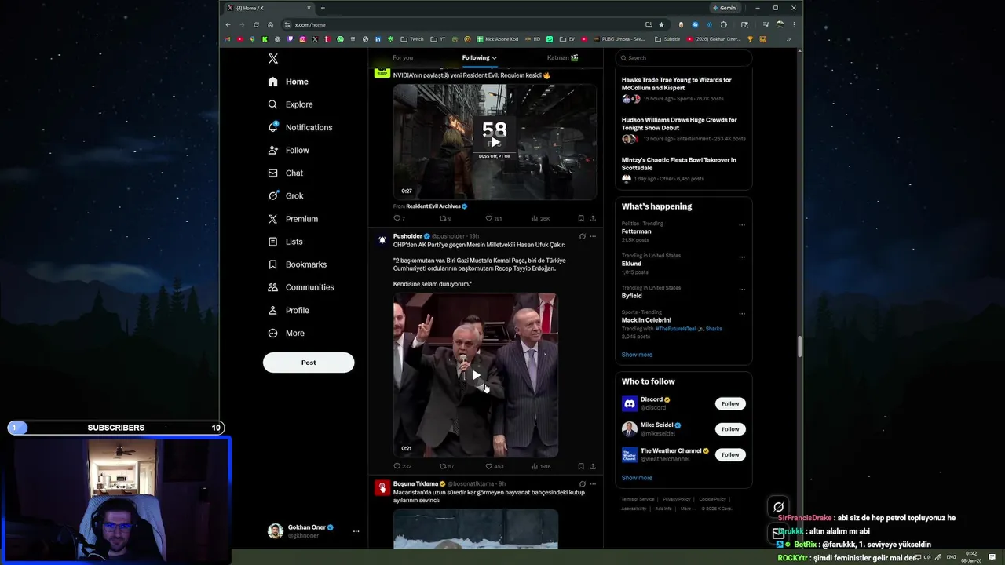1005x565 pixels.
Task: Open more options for Macklin Celebrini trend
Action: pos(742,314)
